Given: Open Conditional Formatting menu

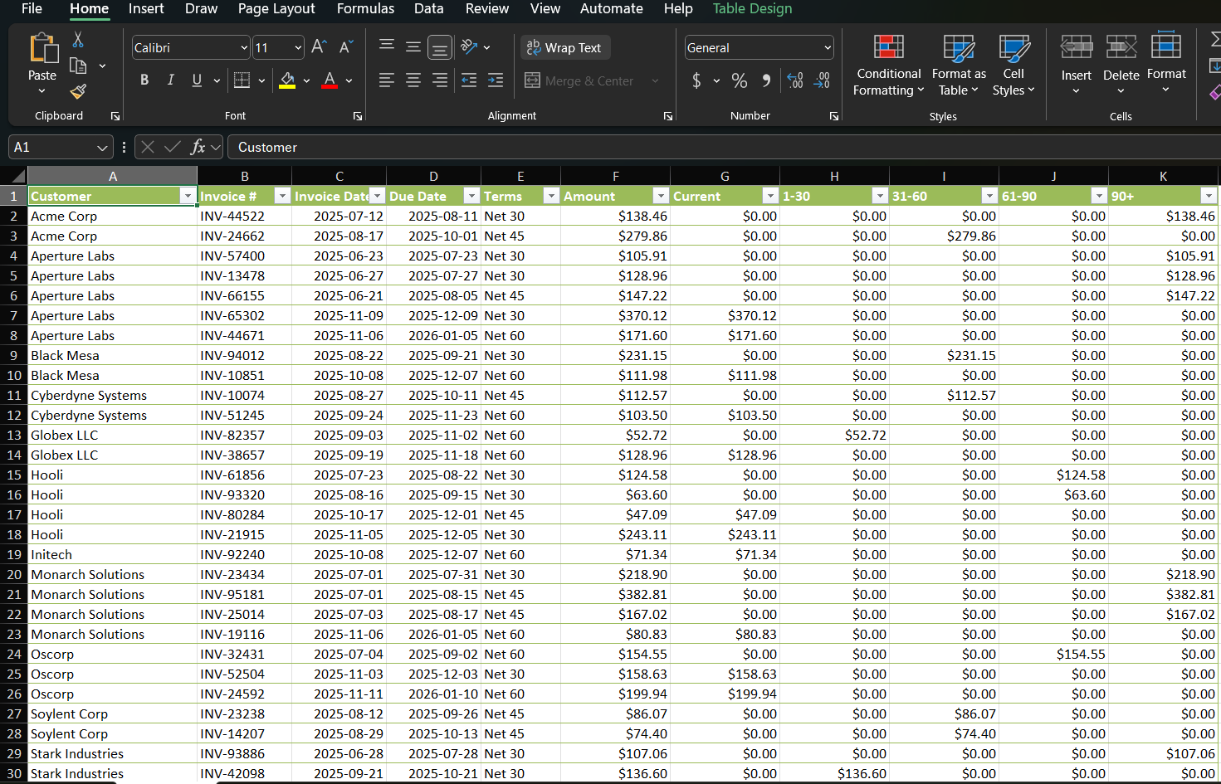Looking at the screenshot, I should coord(888,66).
